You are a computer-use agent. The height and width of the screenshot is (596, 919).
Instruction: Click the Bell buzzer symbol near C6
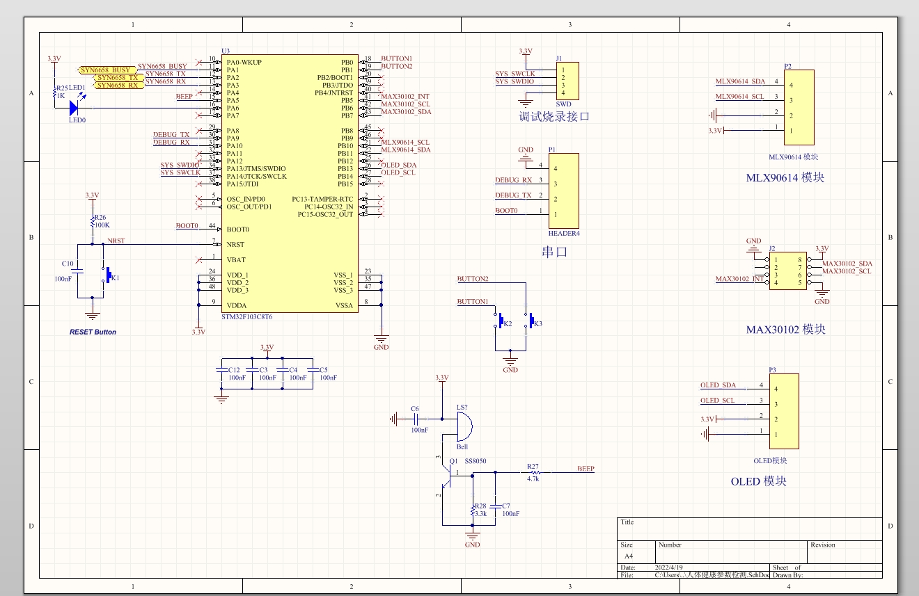pos(464,427)
